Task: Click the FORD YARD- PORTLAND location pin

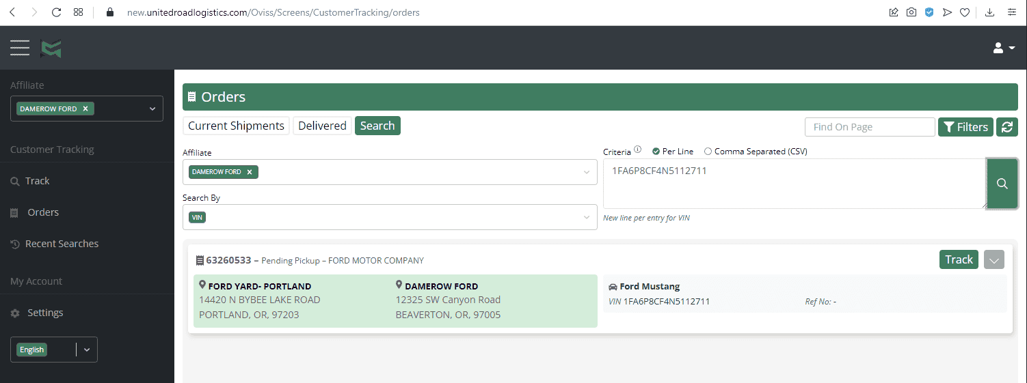Action: point(202,285)
